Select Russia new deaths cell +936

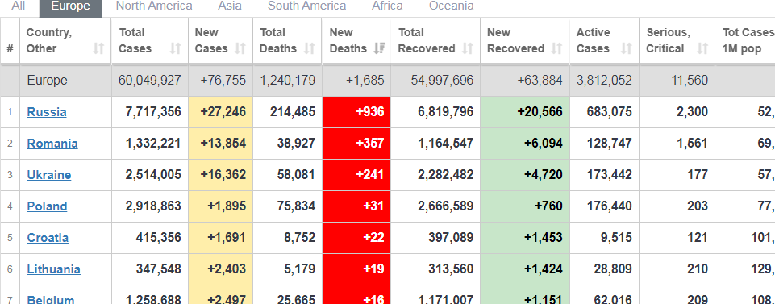point(356,112)
